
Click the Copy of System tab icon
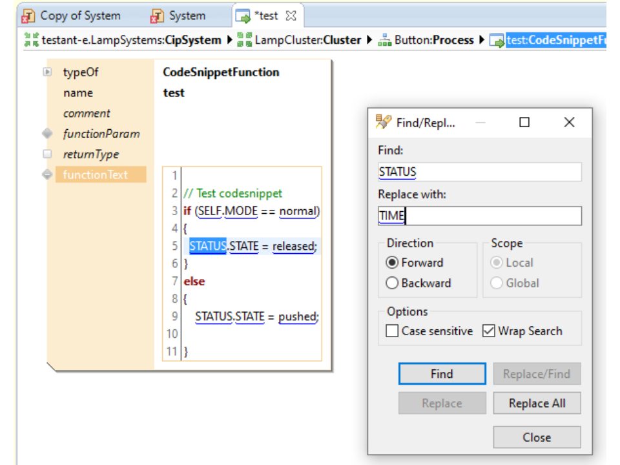(29, 15)
